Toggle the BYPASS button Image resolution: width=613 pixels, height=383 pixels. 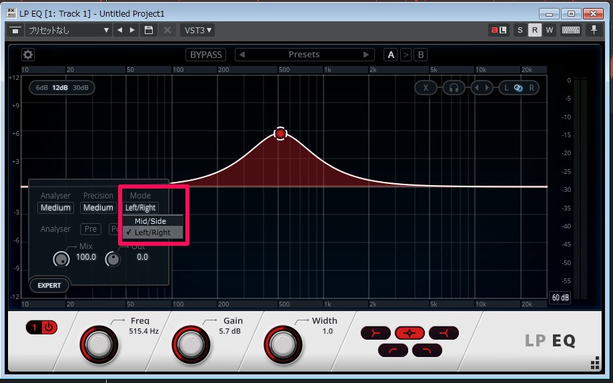(206, 55)
